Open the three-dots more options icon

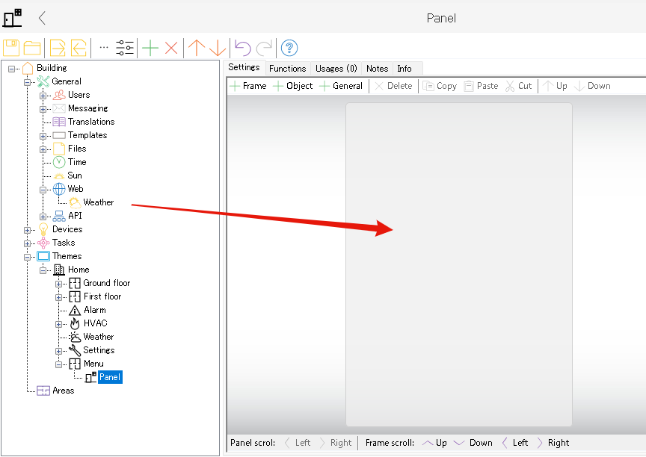pos(104,47)
